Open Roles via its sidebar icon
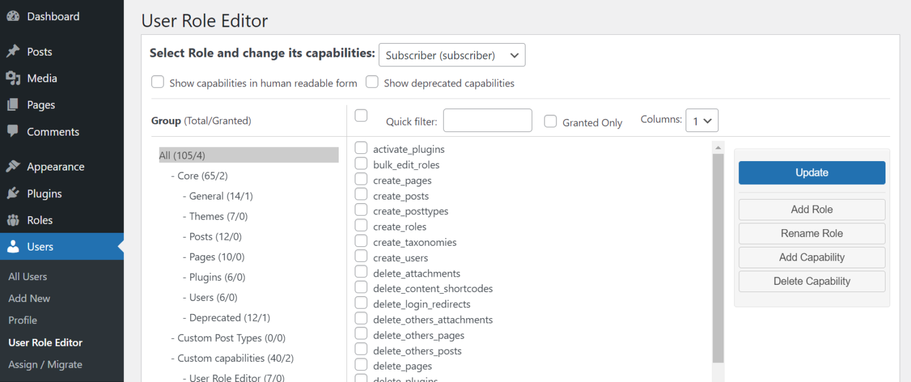 click(13, 220)
